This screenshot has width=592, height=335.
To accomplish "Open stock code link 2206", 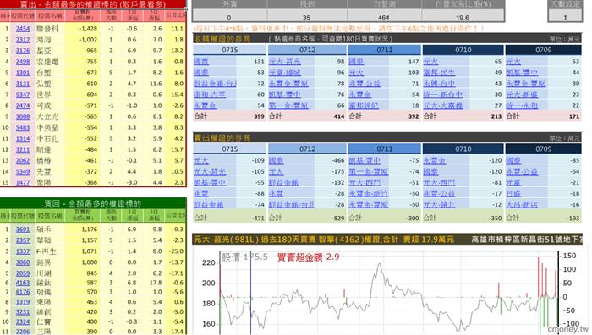I will click(23, 332).
